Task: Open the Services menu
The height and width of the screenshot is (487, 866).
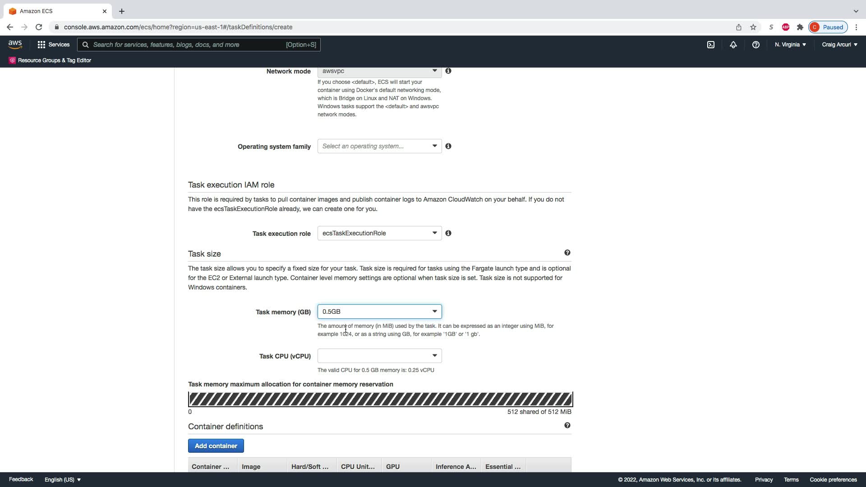Action: coord(54,45)
